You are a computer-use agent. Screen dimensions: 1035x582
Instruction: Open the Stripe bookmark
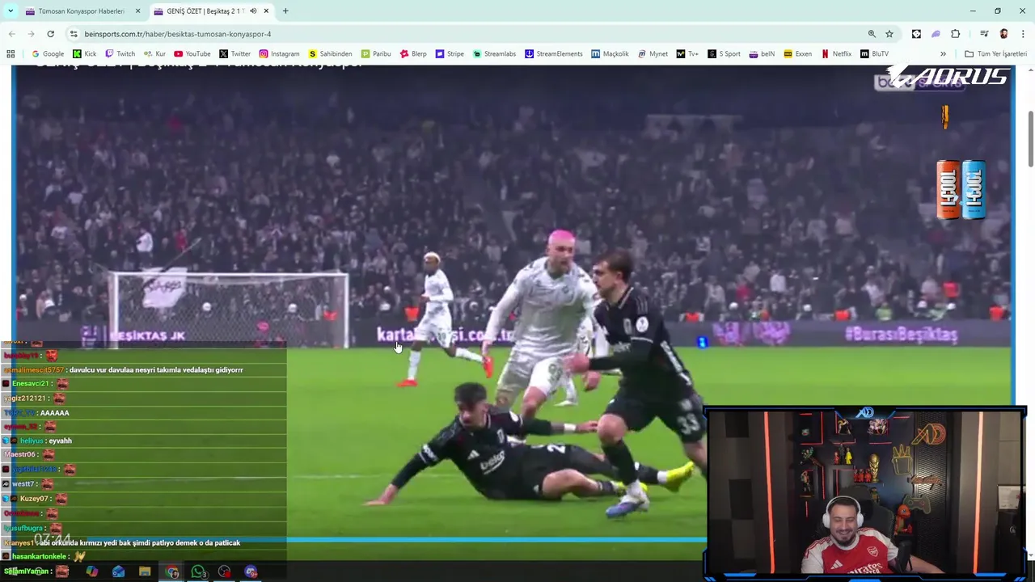coord(450,54)
